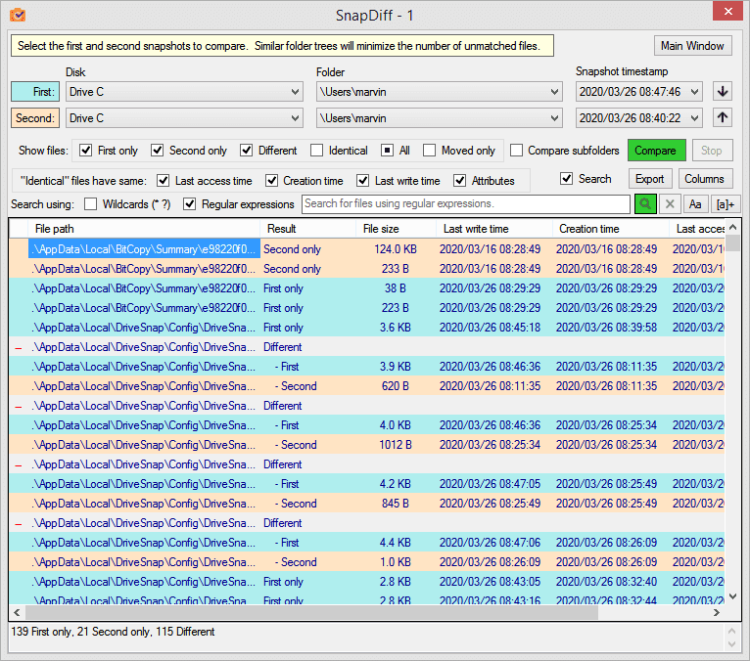Enable the Identical files checkbox
Image resolution: width=750 pixels, height=661 pixels.
tap(317, 151)
